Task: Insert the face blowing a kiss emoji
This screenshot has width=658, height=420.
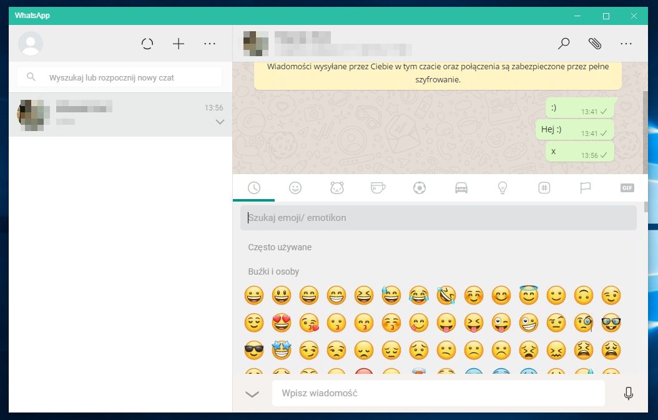Action: pos(309,323)
